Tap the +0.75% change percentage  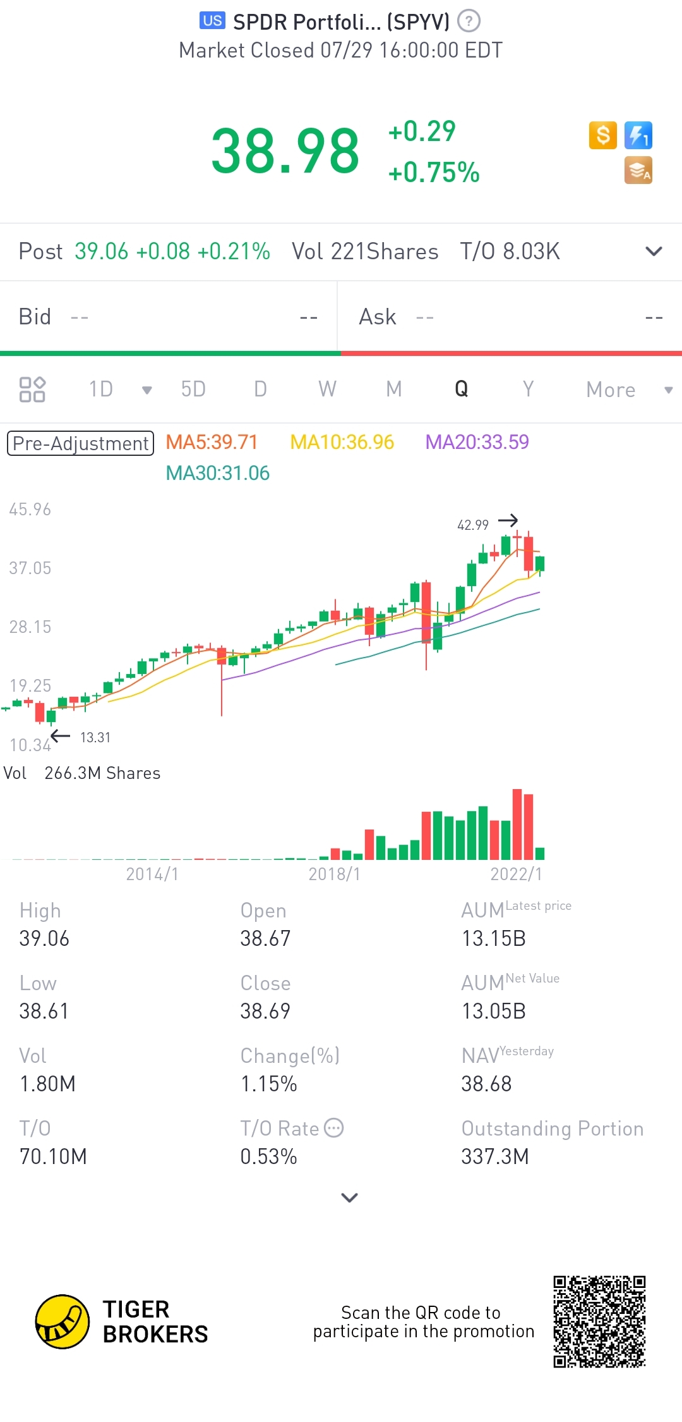click(x=434, y=172)
